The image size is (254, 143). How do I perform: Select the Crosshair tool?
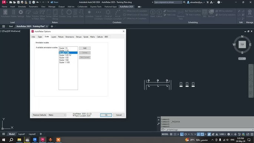89,13
